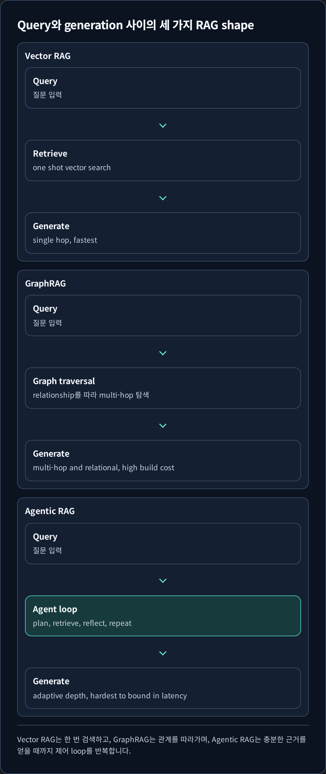This screenshot has height=774, width=326.
Task: Click Generate adaptive depth card
Action: [x=163, y=688]
